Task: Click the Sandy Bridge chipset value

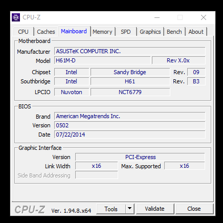Action: click(130, 72)
